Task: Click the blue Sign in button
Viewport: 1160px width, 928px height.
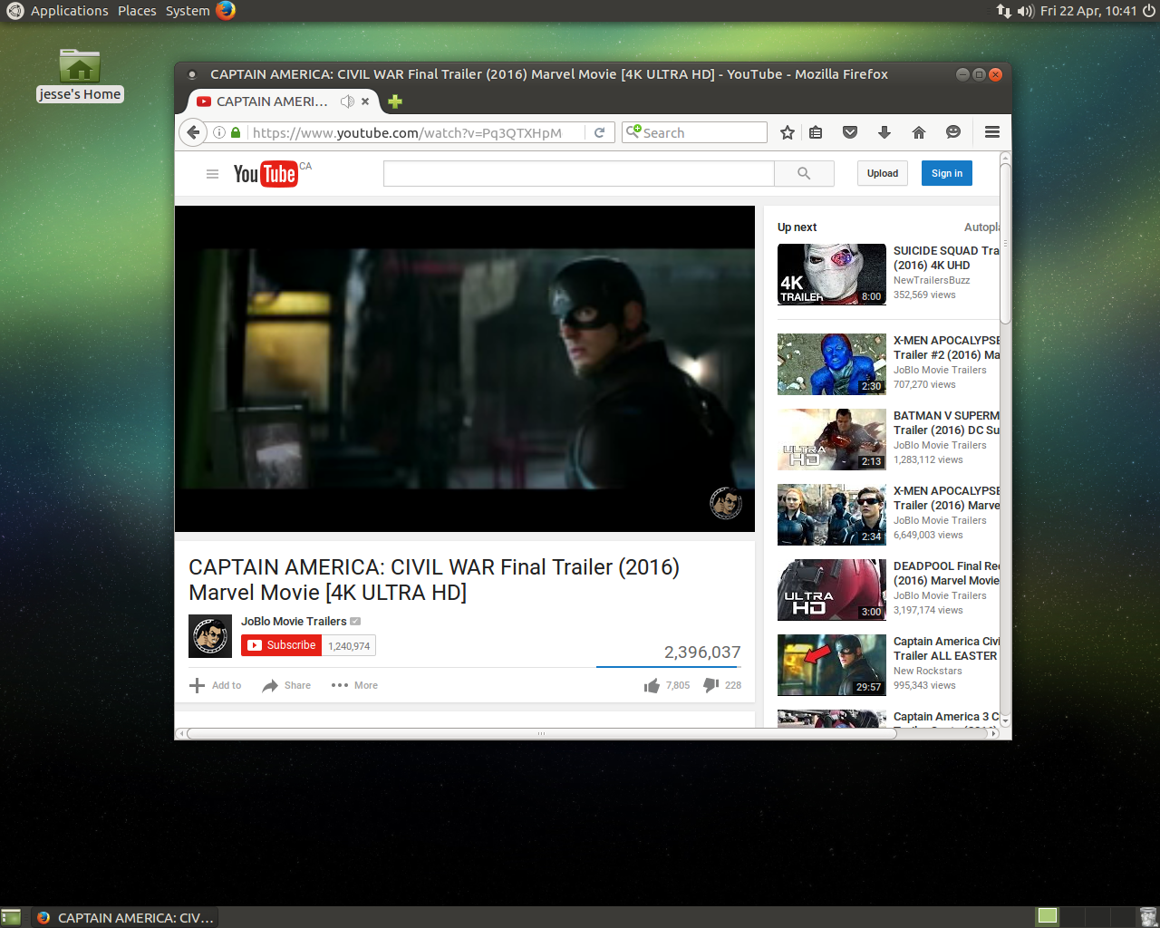Action: pyautogui.click(x=947, y=173)
